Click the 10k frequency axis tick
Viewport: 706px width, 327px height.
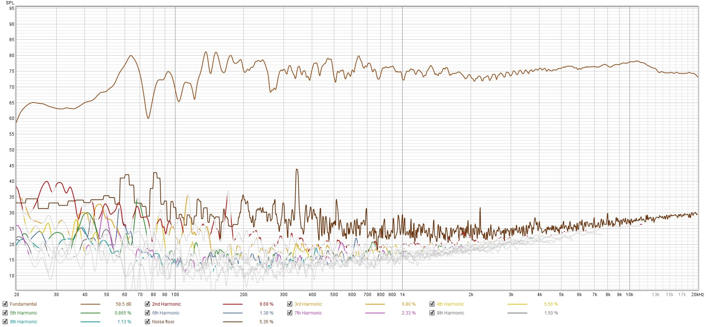tap(630, 295)
